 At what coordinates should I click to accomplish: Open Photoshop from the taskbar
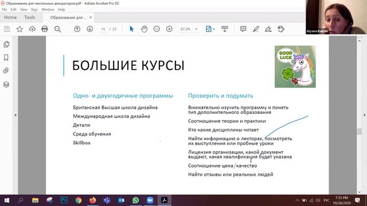click(x=64, y=200)
